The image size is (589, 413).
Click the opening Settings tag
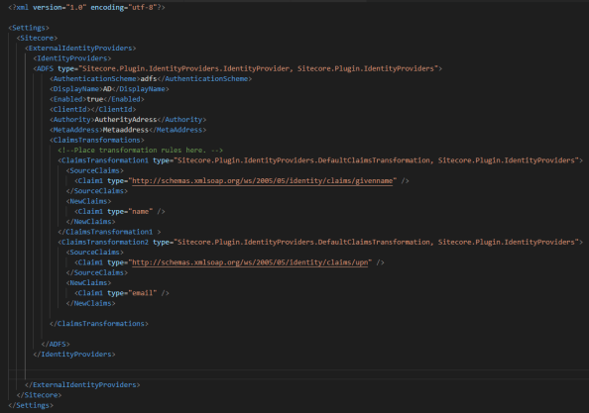coord(29,28)
